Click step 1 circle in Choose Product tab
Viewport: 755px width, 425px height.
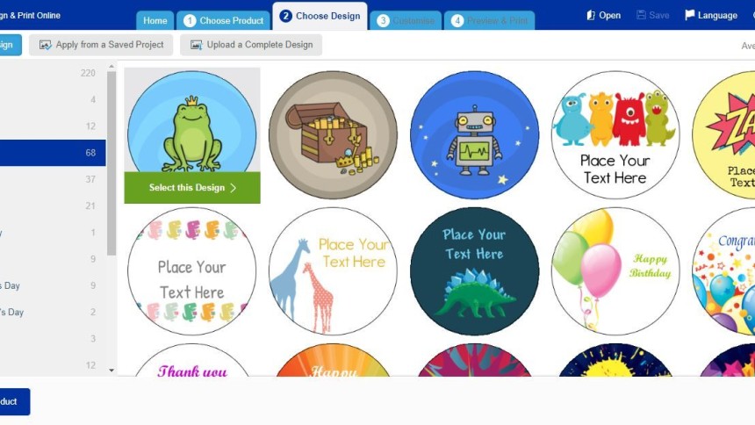pyautogui.click(x=190, y=21)
